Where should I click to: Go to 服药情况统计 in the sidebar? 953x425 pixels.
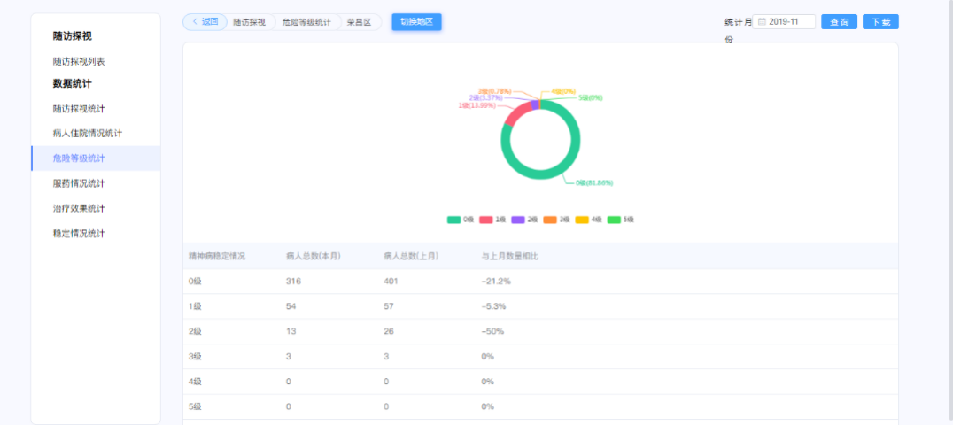[79, 183]
